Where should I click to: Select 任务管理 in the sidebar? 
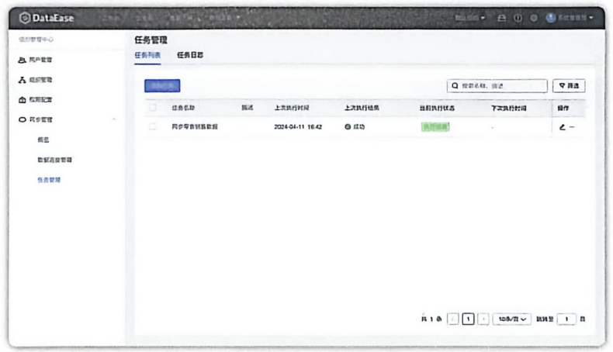pyautogui.click(x=49, y=180)
